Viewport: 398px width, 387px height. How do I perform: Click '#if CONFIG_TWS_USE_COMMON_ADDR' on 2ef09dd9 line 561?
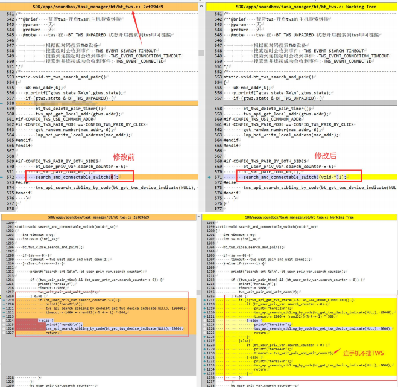(x=54, y=119)
